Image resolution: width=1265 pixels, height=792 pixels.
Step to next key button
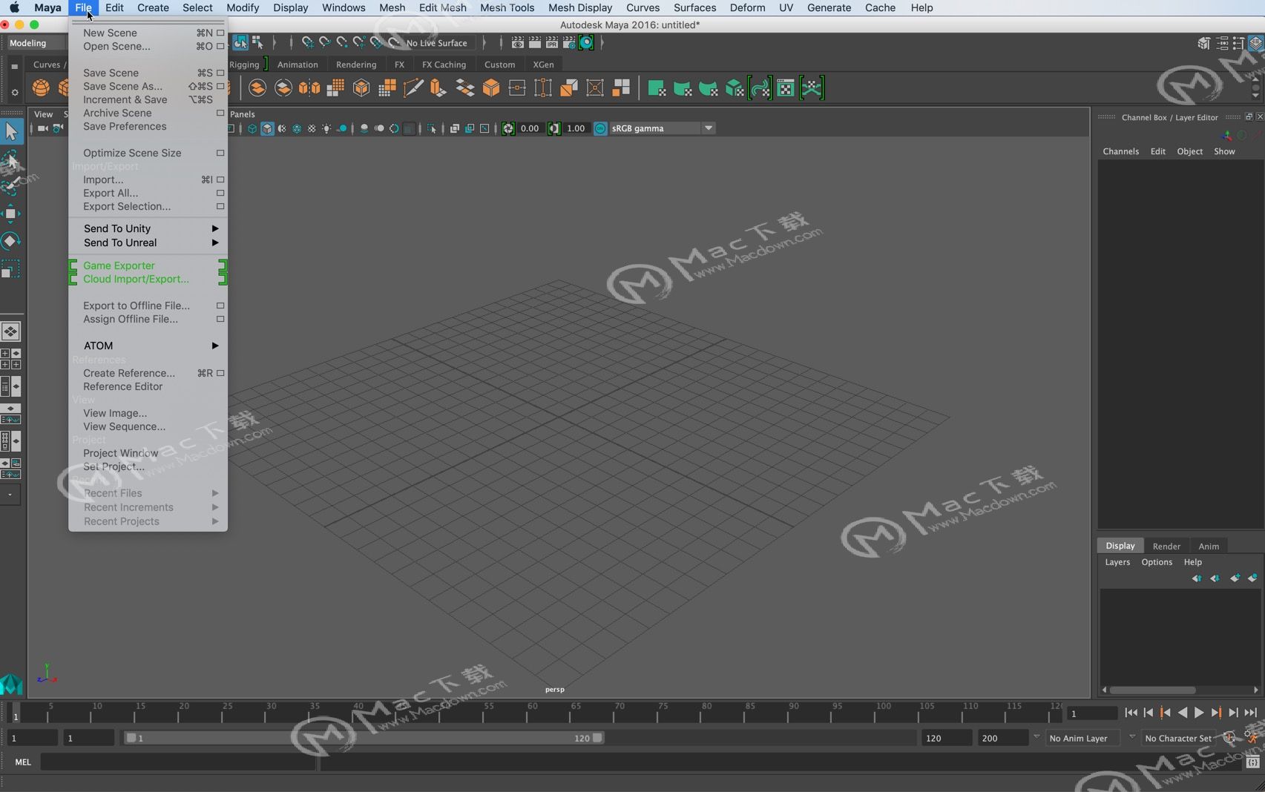(x=1216, y=713)
